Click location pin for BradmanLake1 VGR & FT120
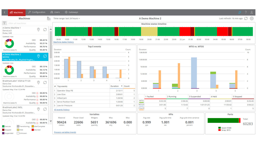The image size is (257, 144). [x=39, y=83]
